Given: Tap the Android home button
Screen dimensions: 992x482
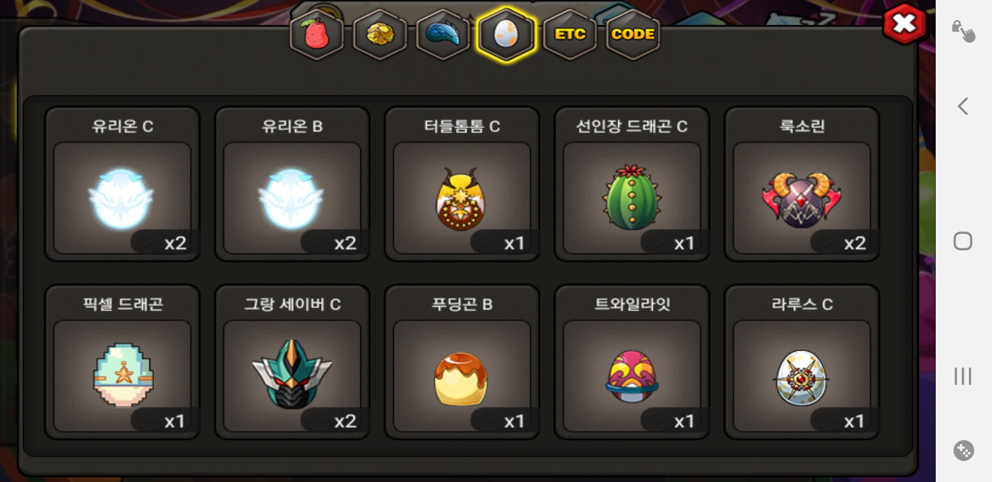Looking at the screenshot, I should [x=963, y=241].
